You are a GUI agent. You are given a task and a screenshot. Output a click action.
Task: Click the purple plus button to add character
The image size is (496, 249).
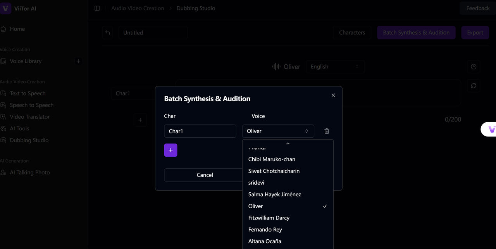(170, 150)
